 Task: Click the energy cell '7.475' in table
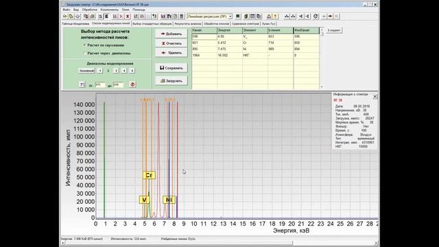pos(230,49)
